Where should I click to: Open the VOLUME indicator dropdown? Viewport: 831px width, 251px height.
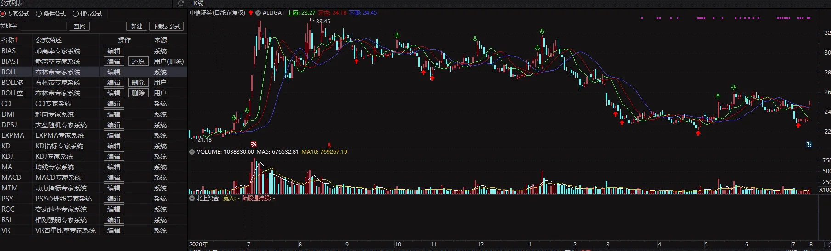point(192,152)
